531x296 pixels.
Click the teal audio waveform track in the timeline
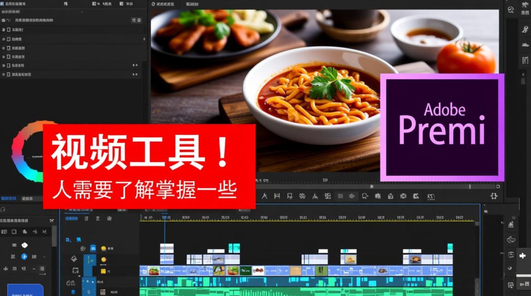(x=296, y=282)
